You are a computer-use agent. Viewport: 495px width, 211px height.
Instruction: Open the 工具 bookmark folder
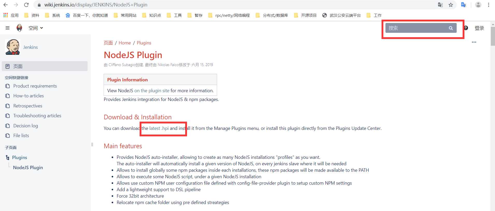(174, 15)
